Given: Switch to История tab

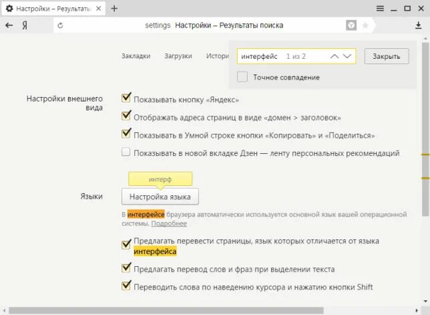Looking at the screenshot, I should tap(218, 56).
